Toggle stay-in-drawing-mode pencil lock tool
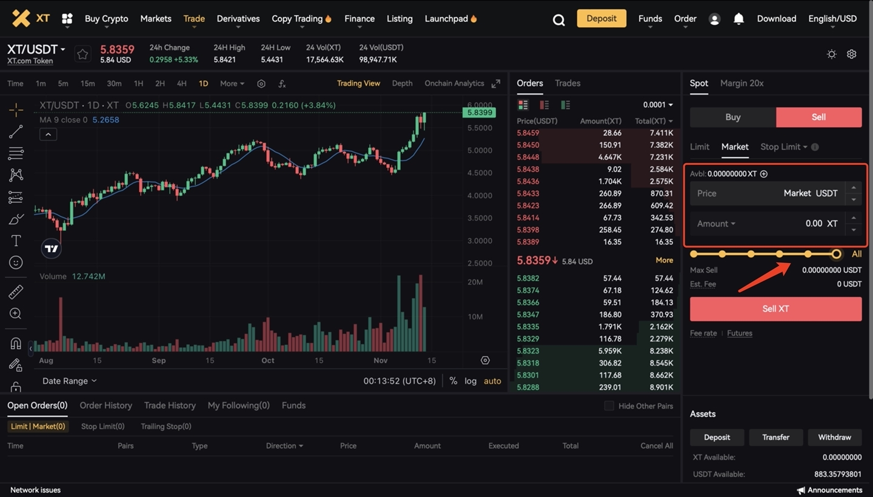The width and height of the screenshot is (873, 497). coord(16,365)
